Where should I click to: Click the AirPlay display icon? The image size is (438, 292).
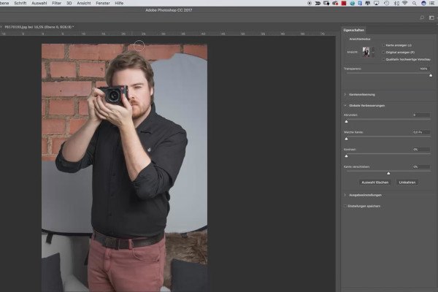point(376,3)
